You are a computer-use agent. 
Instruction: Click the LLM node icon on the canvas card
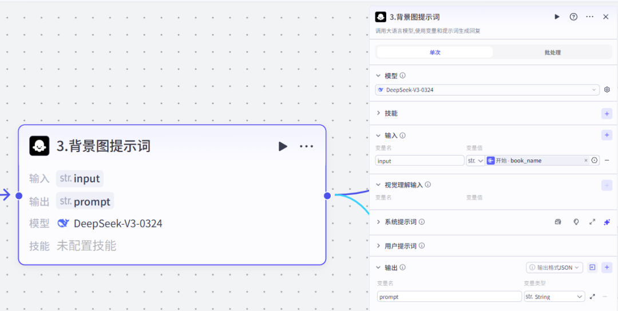point(39,146)
